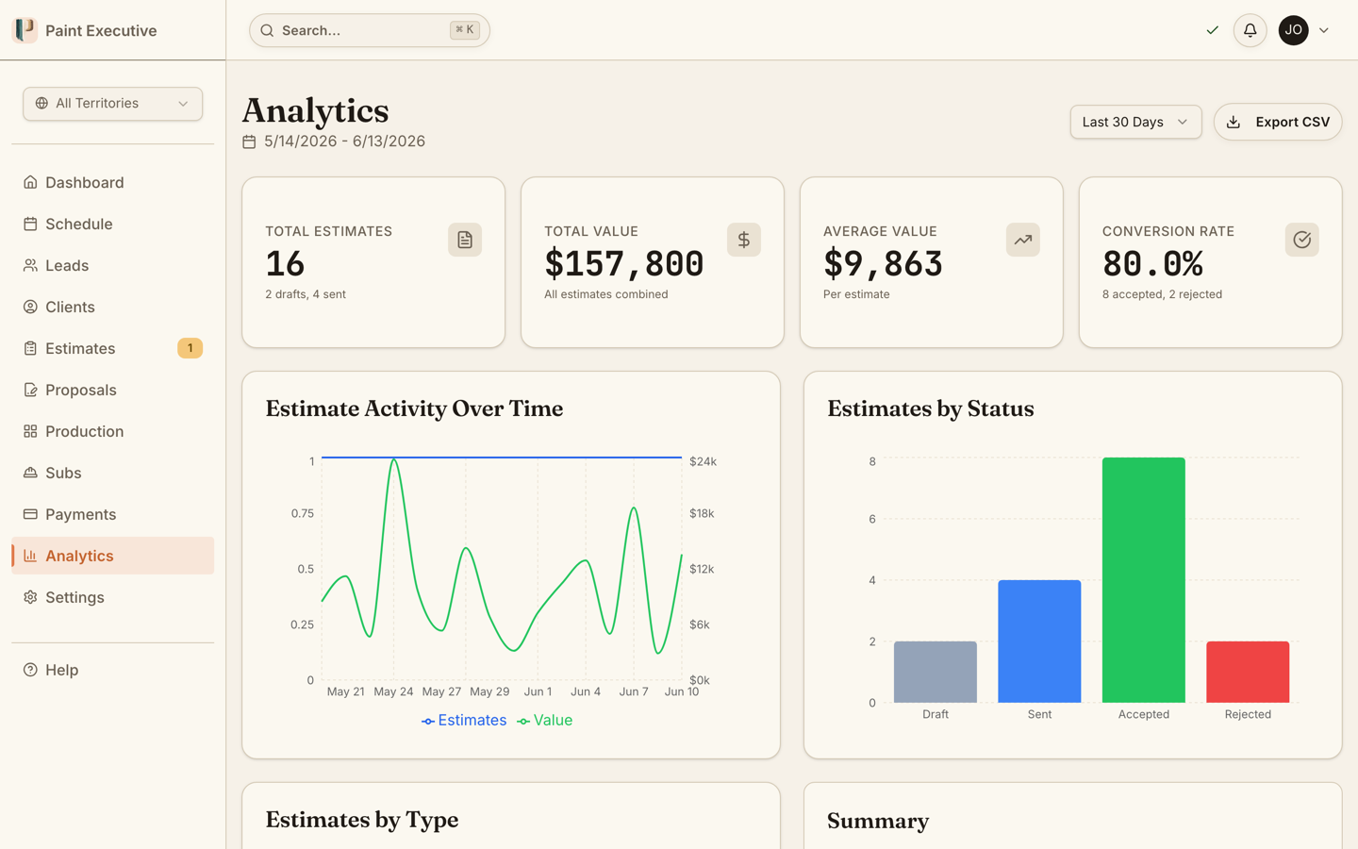Click the '2 drafts, 4 sent' subtext
The width and height of the screenshot is (1358, 849).
click(x=306, y=294)
